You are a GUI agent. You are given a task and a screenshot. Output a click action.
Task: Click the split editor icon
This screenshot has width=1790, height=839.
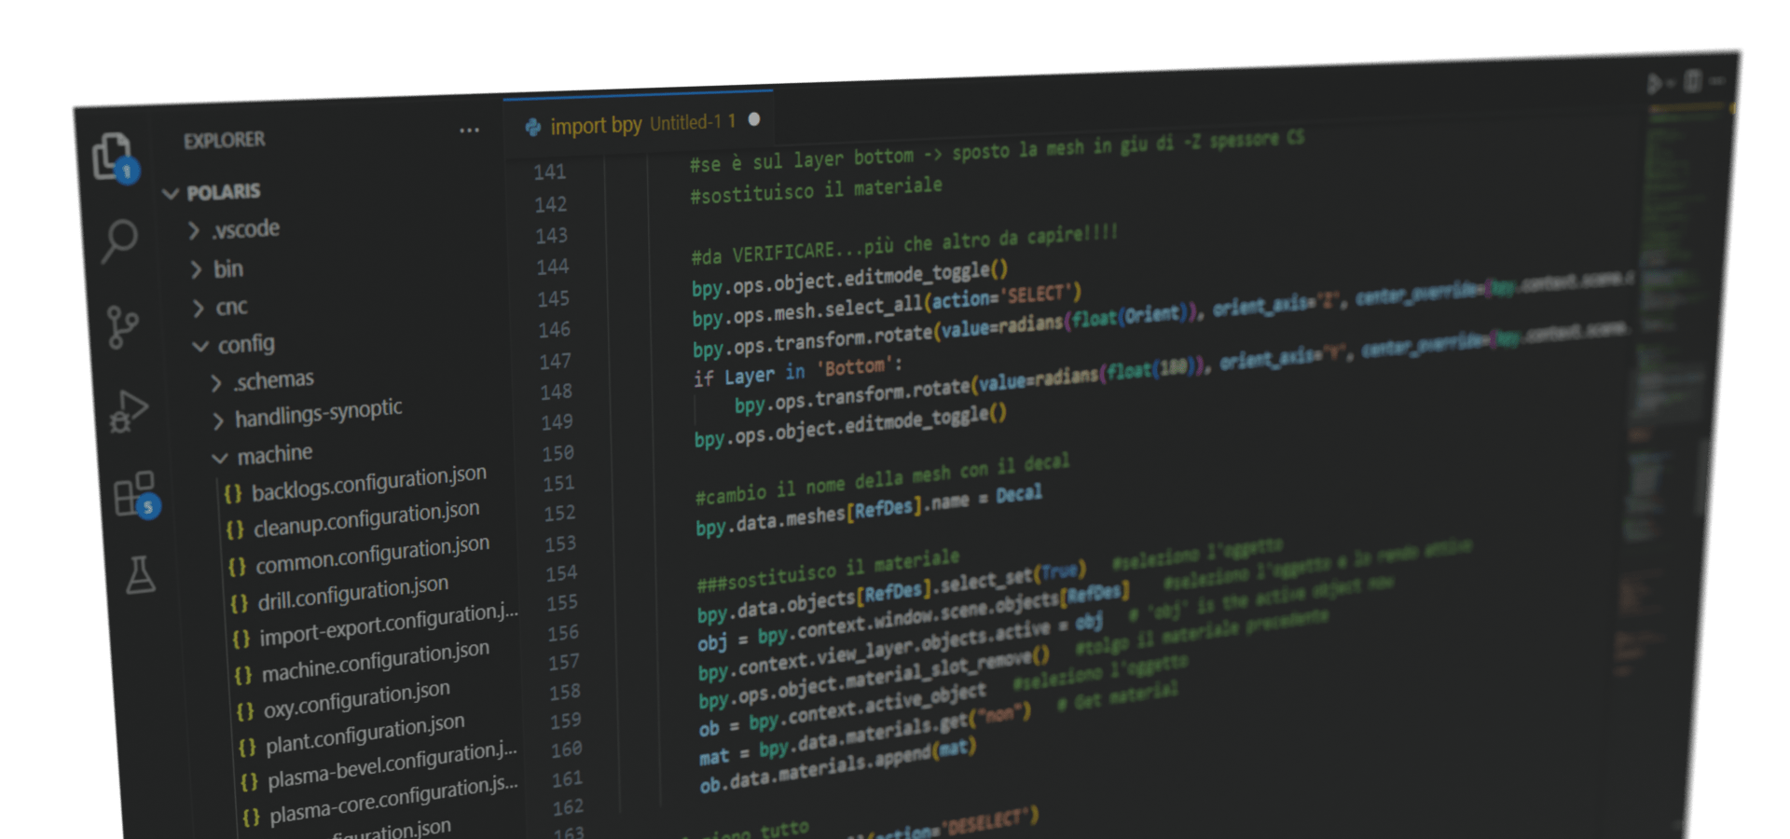pyautogui.click(x=1693, y=81)
